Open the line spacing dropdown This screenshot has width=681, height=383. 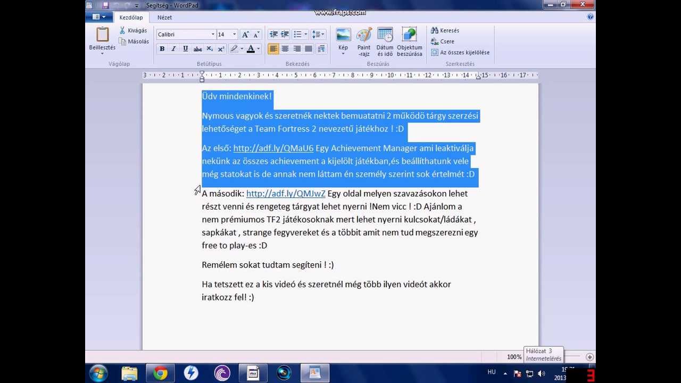pos(318,35)
